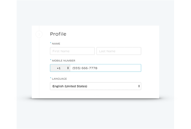Viewport: 191px width, 129px height.
Task: Click the step 2 circle indicator
Action: [39, 34]
